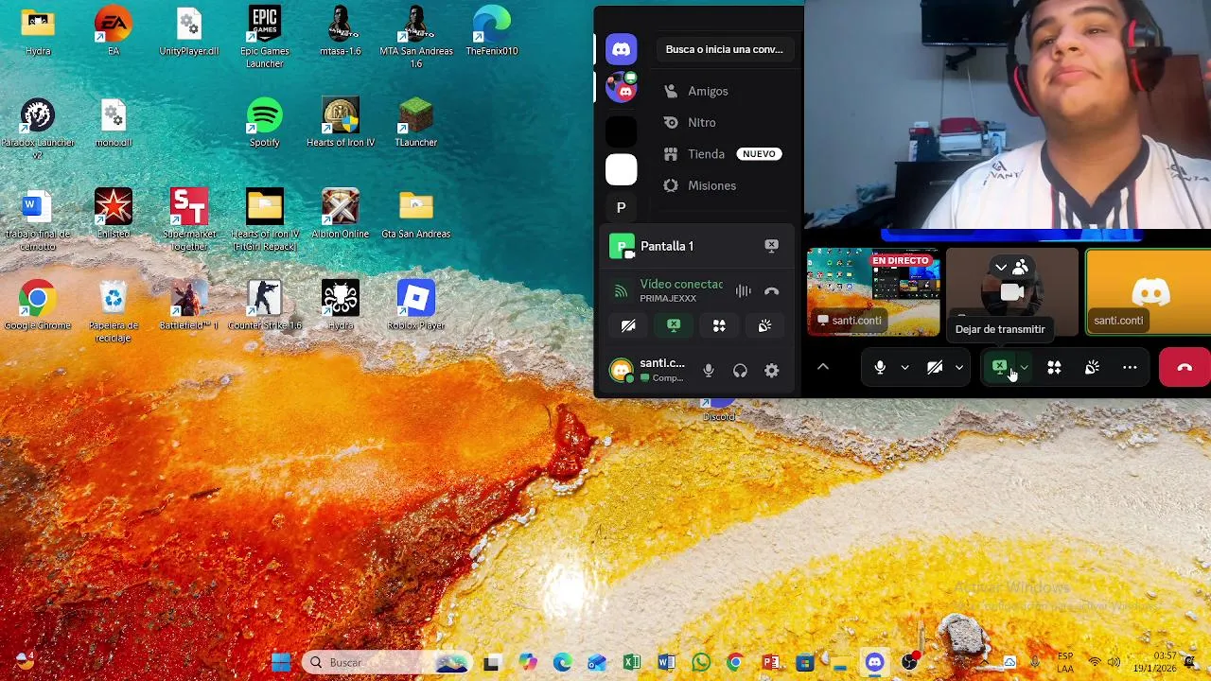Select the orange santi.conti participant tile
Viewport: 1211px width, 681px height.
[1149, 292]
